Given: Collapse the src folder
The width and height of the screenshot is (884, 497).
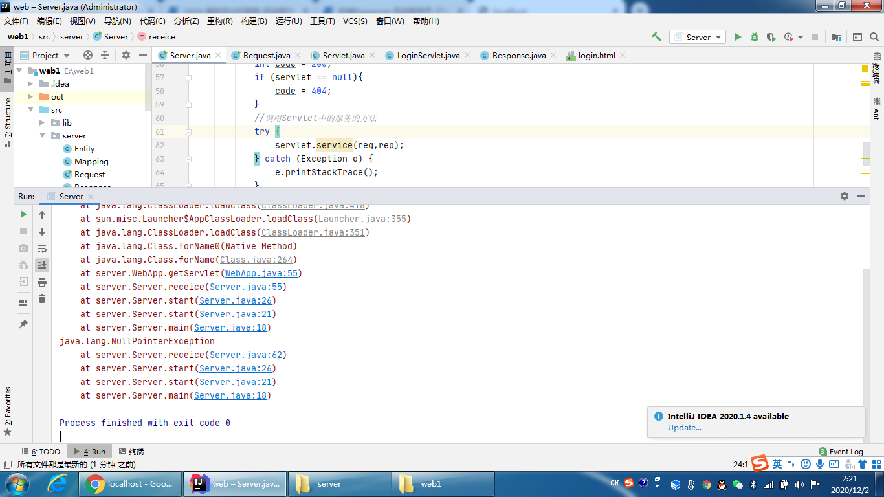Looking at the screenshot, I should pos(30,109).
